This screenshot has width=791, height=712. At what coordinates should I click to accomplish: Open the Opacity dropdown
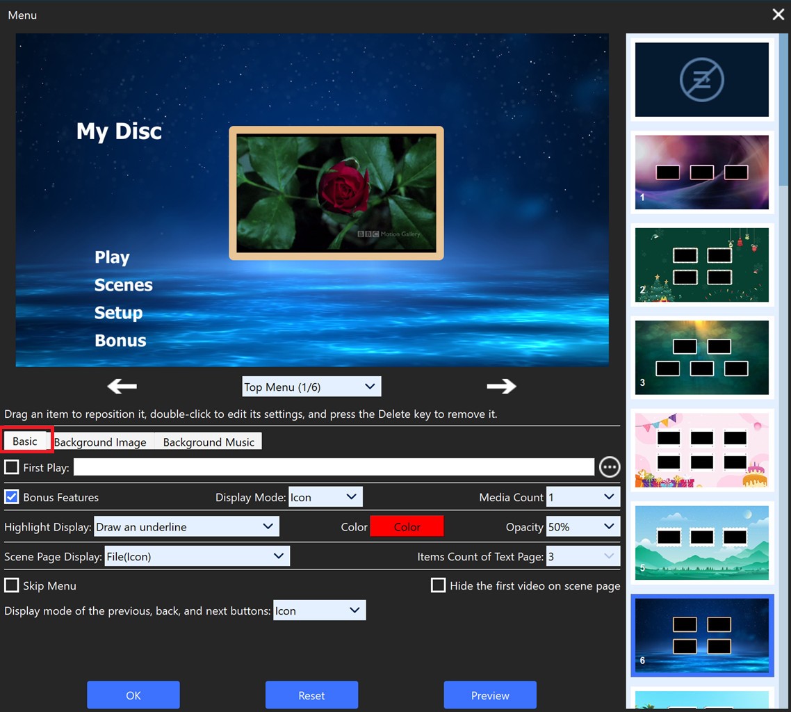[x=582, y=526]
